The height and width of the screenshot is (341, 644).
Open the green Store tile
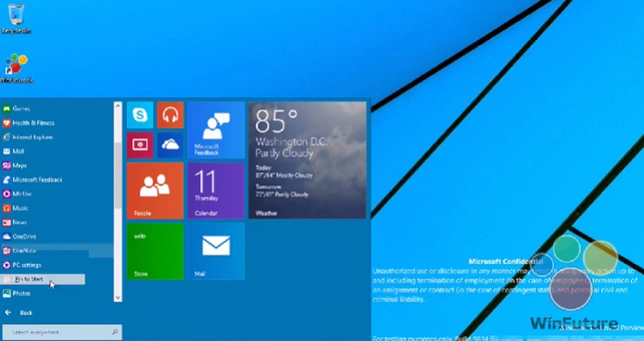[155, 251]
